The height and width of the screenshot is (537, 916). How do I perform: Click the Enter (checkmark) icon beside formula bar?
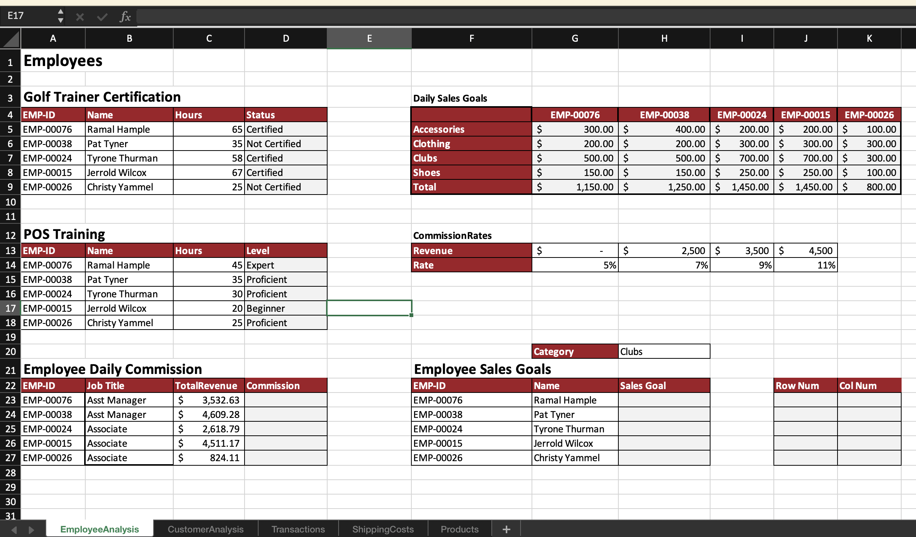point(101,16)
